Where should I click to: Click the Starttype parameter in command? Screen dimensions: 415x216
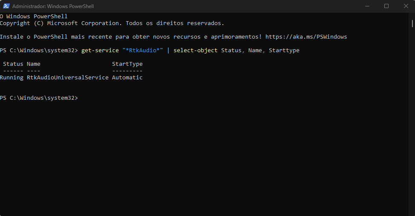[x=284, y=50]
